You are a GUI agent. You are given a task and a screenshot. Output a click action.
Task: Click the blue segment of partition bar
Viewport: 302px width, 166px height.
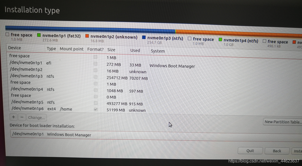pos(90,29)
